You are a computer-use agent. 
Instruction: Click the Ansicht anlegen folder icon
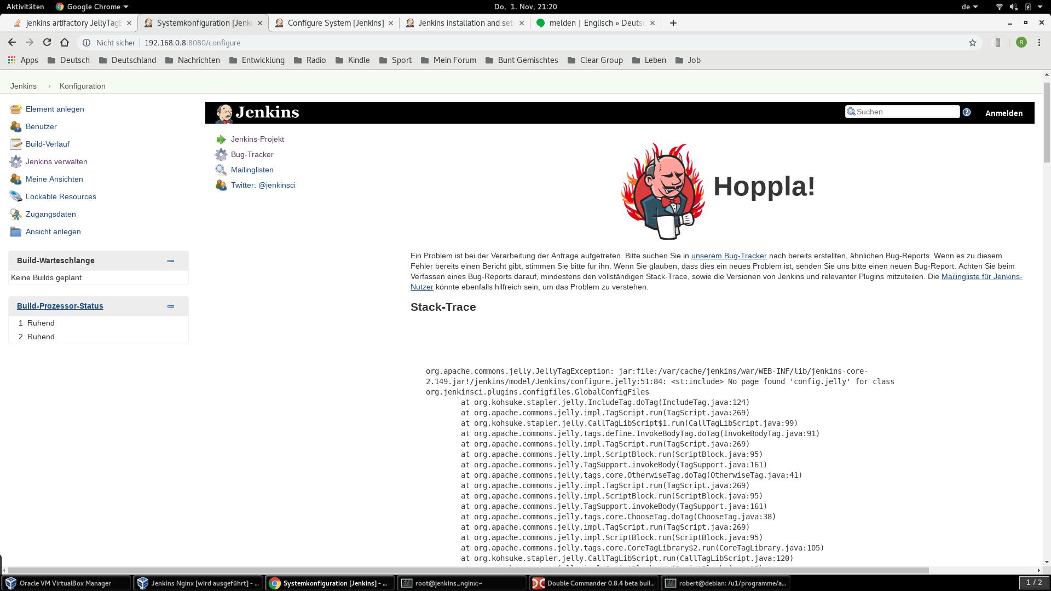(16, 232)
